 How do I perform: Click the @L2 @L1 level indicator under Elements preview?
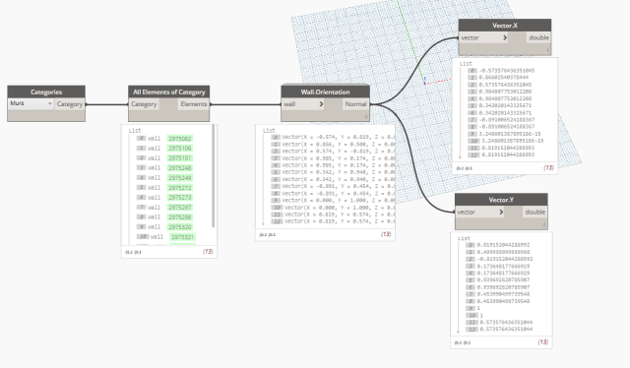134,252
